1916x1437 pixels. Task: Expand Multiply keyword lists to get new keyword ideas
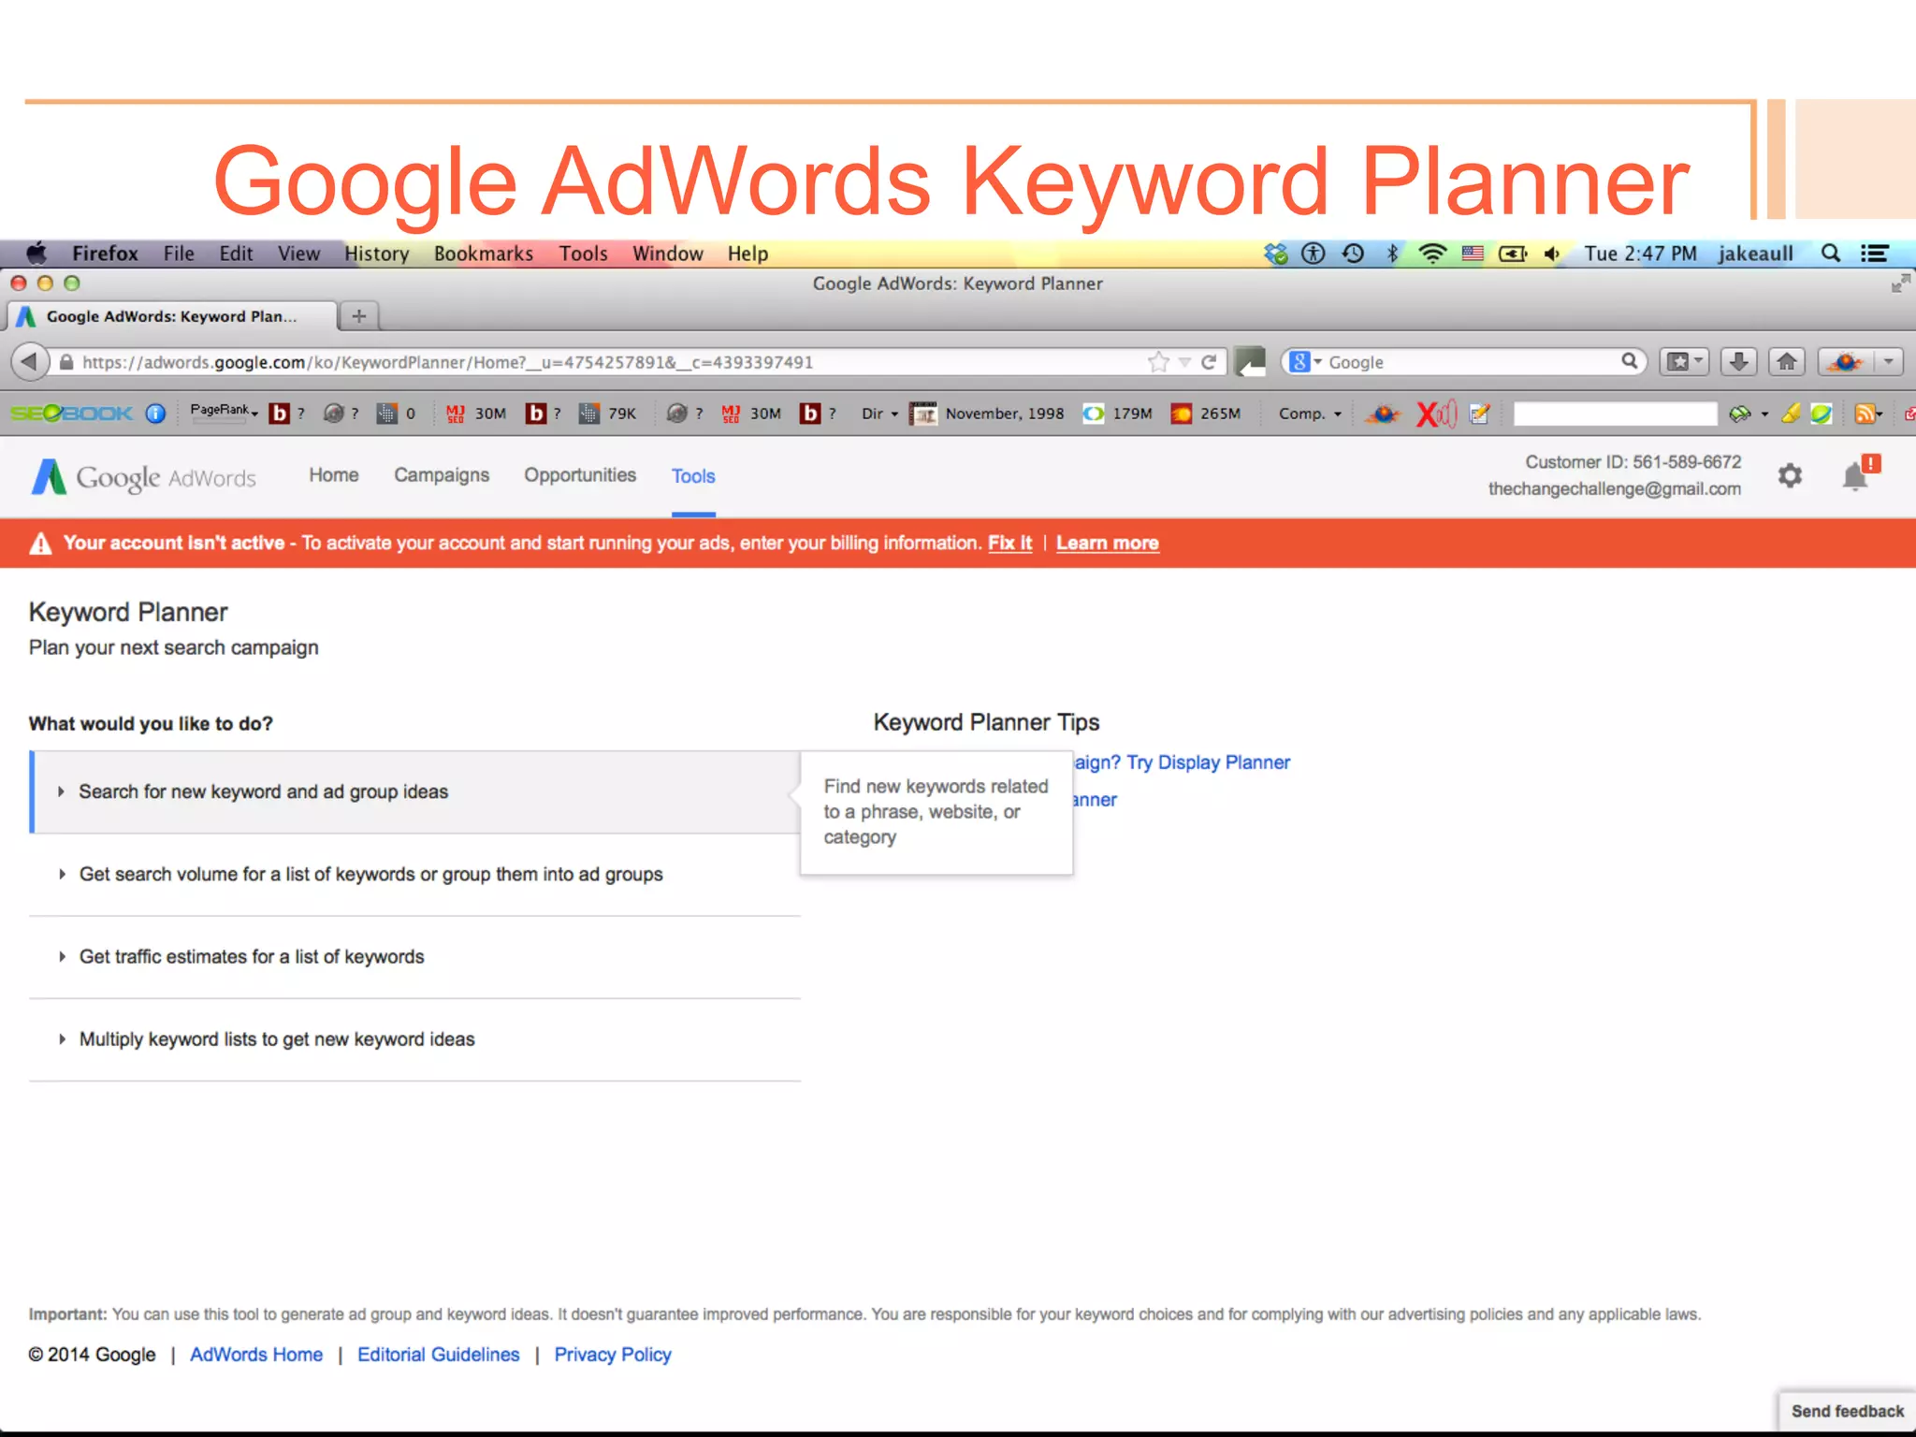(x=415, y=1039)
